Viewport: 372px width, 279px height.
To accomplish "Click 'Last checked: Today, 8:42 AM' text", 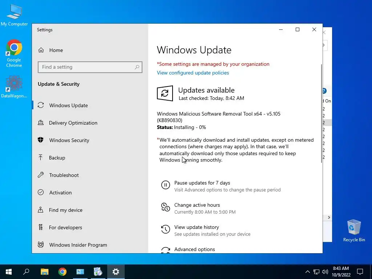I will click(211, 98).
